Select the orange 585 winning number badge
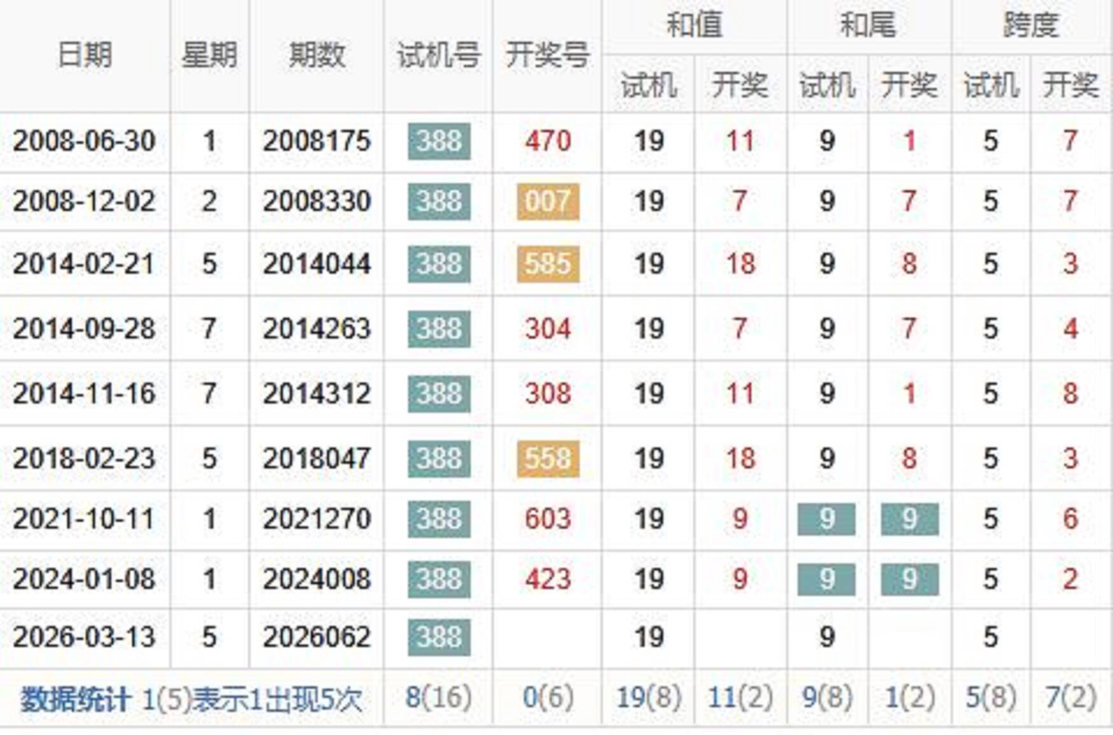Image resolution: width=1113 pixels, height=735 pixels. pos(548,264)
